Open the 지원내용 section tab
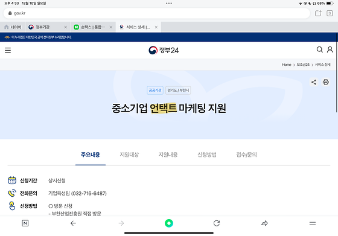338x236 pixels. tap(168, 155)
